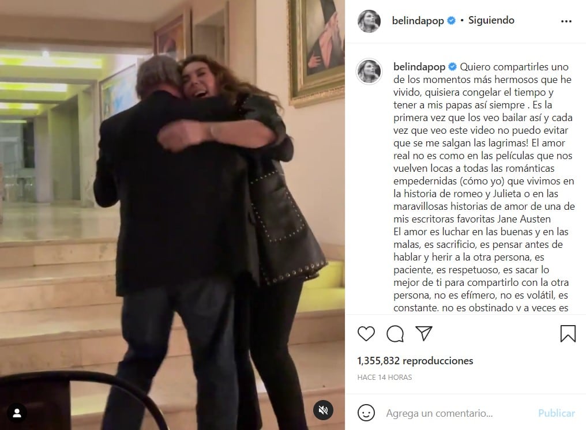The width and height of the screenshot is (586, 430).
Task: Click belindapop avatar beside the caption
Action: [x=369, y=71]
